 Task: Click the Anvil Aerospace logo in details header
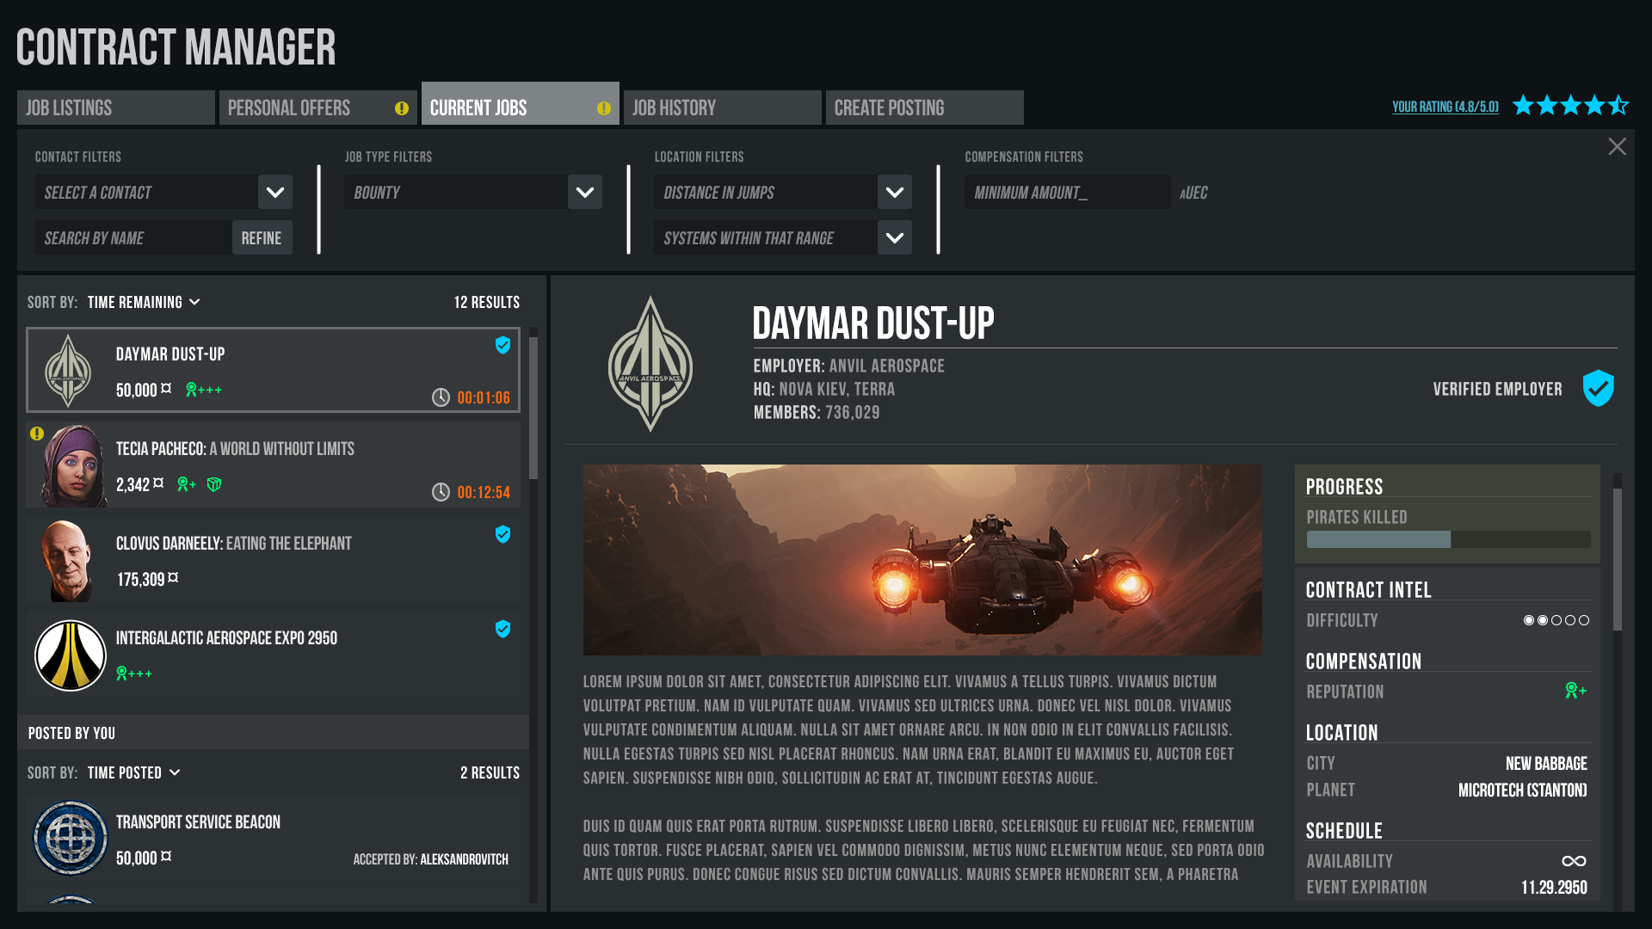tap(650, 365)
